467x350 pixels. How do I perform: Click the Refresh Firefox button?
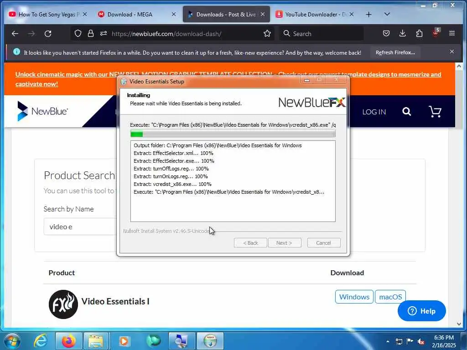coord(395,52)
